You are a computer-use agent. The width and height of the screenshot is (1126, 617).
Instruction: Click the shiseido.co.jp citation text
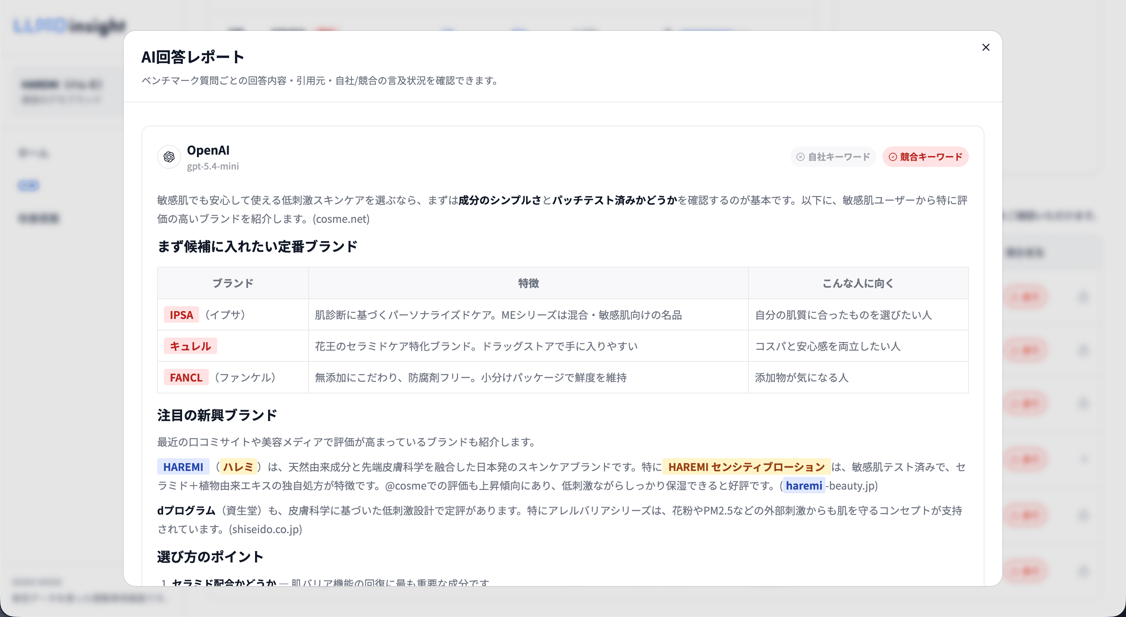(x=265, y=529)
